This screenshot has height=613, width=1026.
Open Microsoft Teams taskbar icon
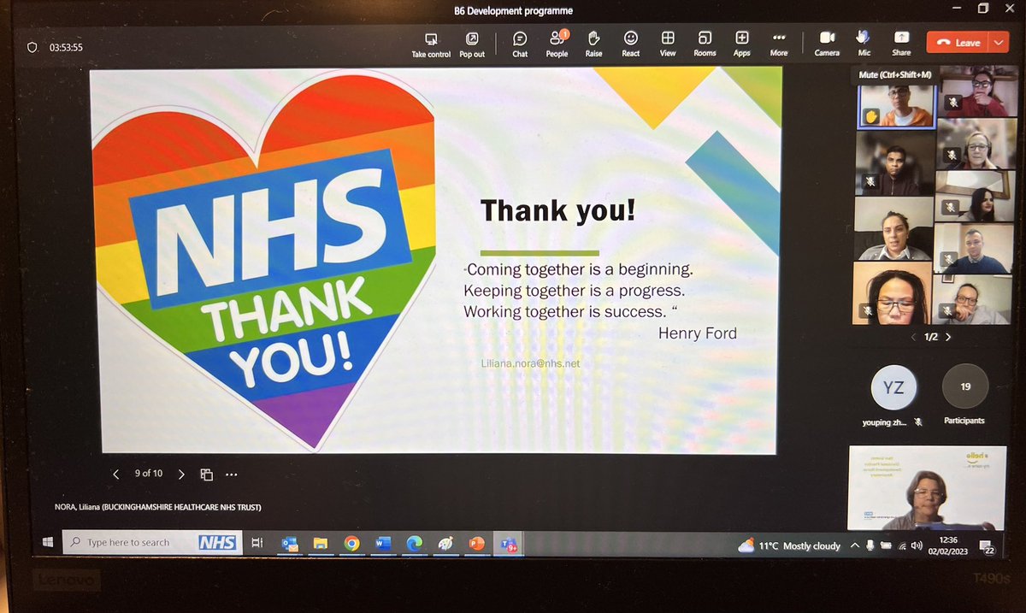(508, 544)
